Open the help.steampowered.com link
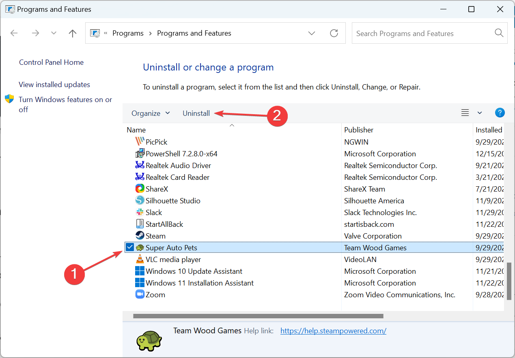Viewport: 515px width, 358px height. tap(333, 331)
